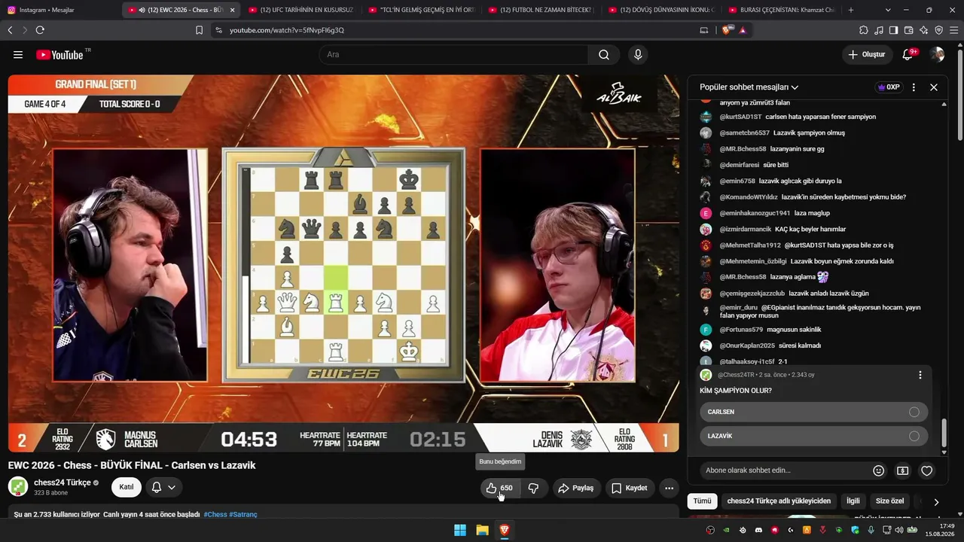Open media control music note icon
The height and width of the screenshot is (542, 964).
coord(878,30)
